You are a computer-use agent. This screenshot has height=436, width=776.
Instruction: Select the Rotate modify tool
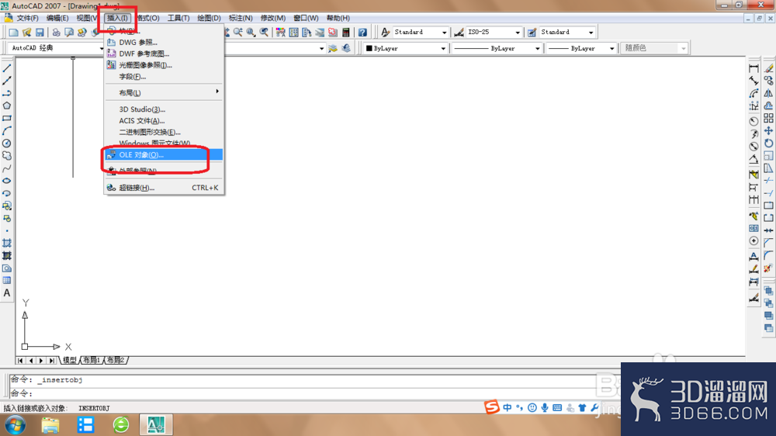(768, 143)
